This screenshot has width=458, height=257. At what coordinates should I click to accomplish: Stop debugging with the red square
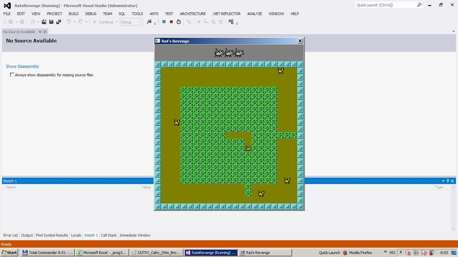coord(171,22)
